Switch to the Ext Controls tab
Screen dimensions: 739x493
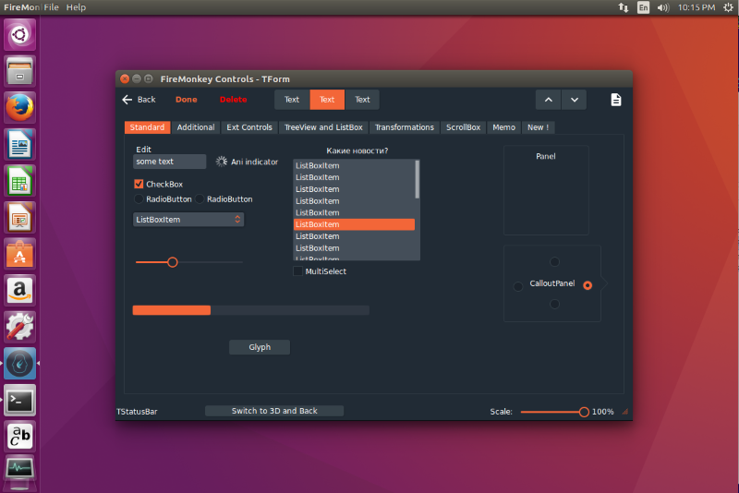coord(249,127)
